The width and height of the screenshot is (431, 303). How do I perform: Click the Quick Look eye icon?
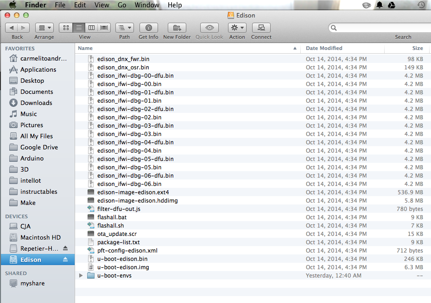pyautogui.click(x=209, y=28)
